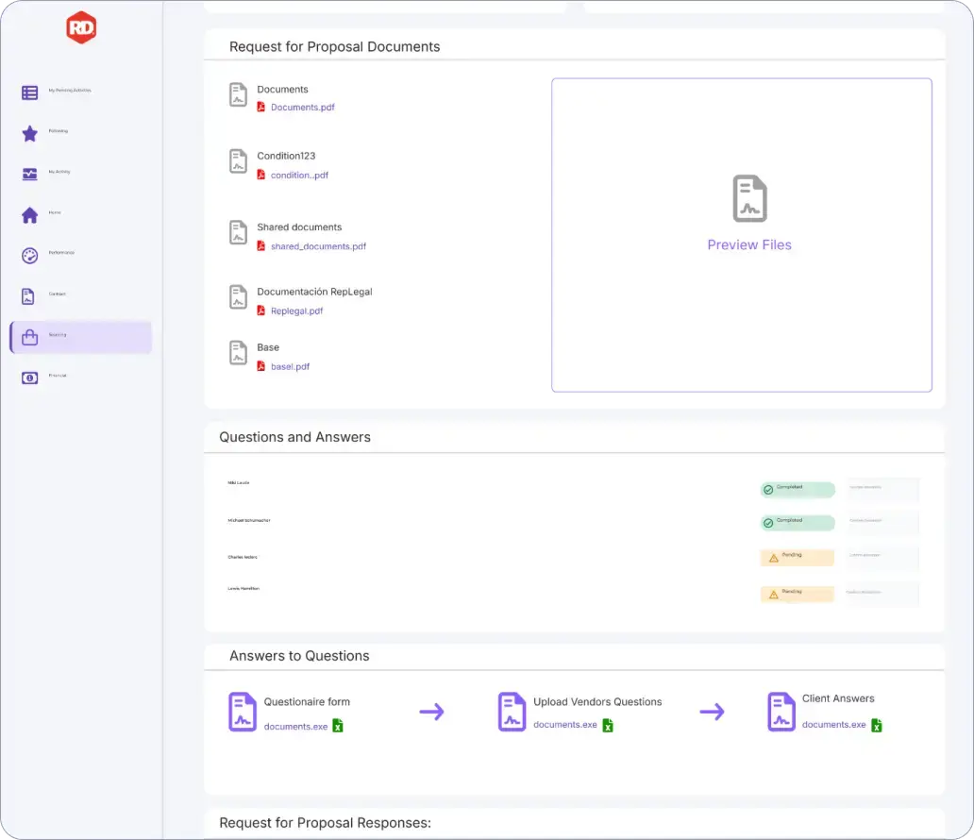Click Pending status badge for Lewis Hamilton
The image size is (974, 840).
(798, 594)
